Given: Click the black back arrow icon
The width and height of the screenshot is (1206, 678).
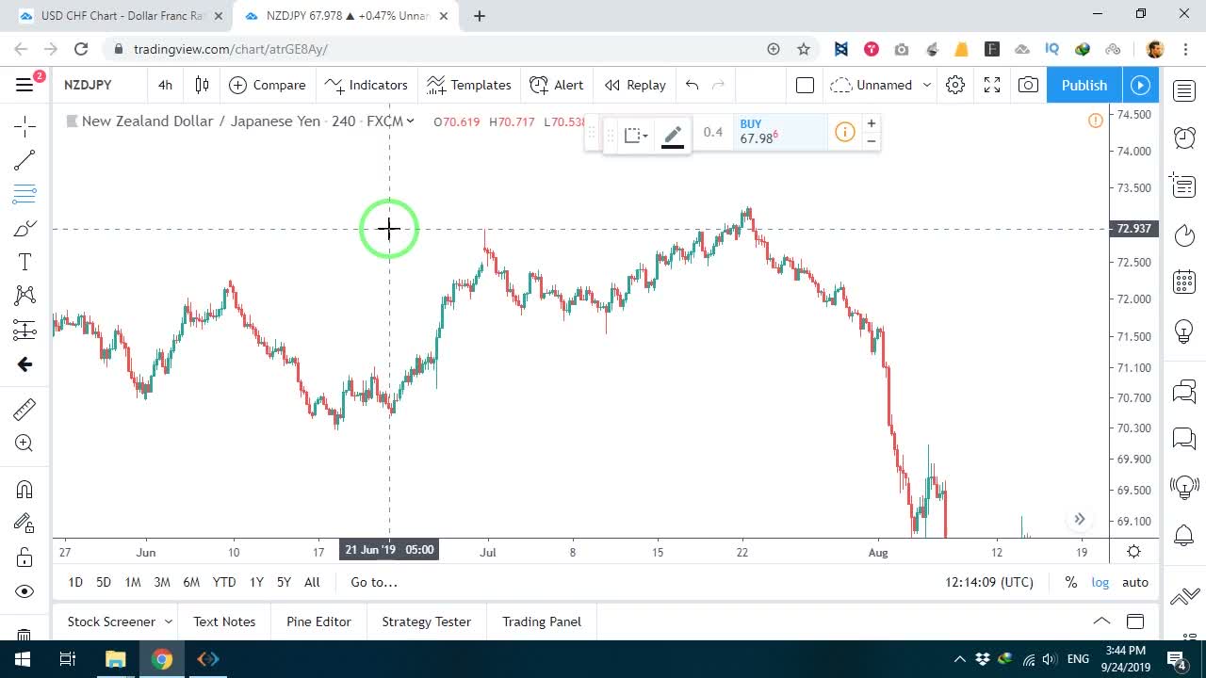Looking at the screenshot, I should [x=24, y=364].
